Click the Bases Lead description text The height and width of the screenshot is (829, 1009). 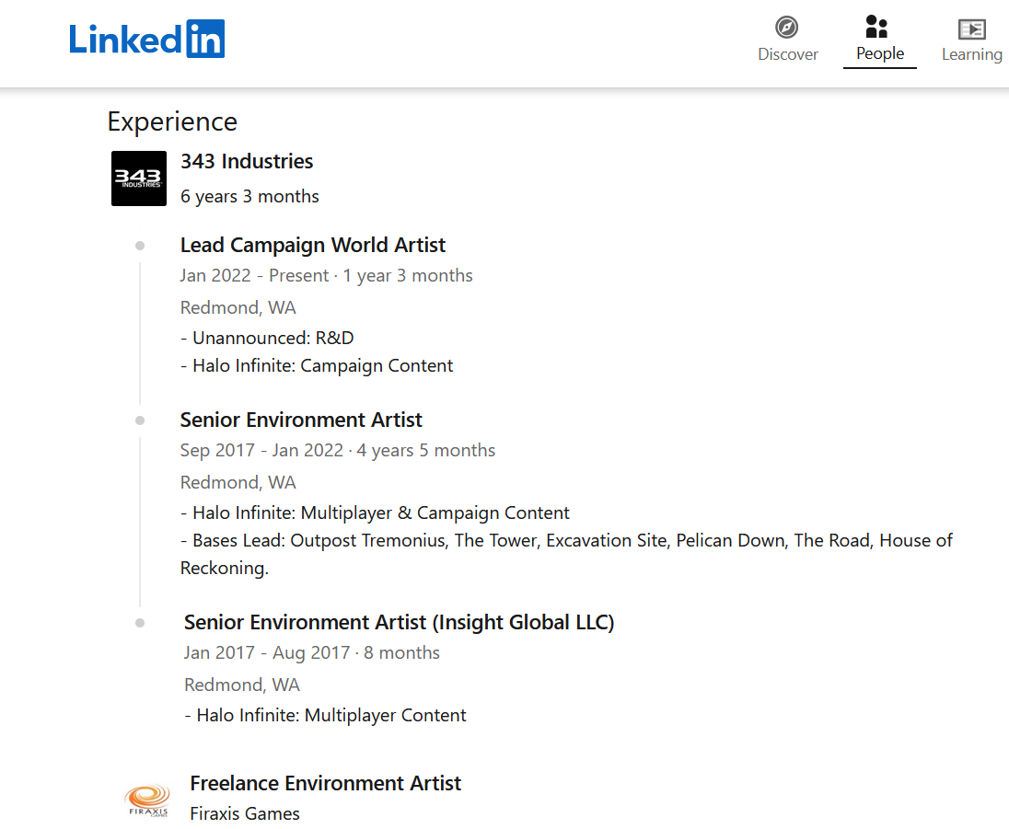(566, 555)
